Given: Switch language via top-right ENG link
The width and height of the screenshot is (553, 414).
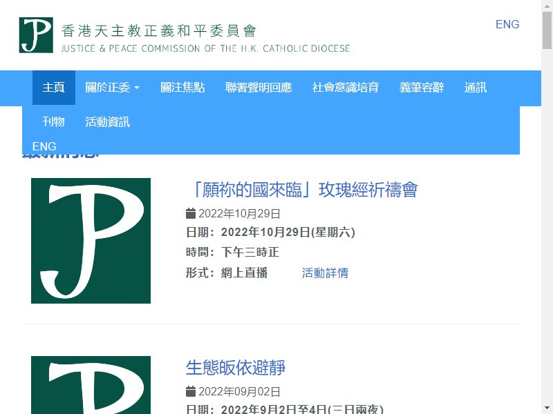Looking at the screenshot, I should [x=507, y=24].
